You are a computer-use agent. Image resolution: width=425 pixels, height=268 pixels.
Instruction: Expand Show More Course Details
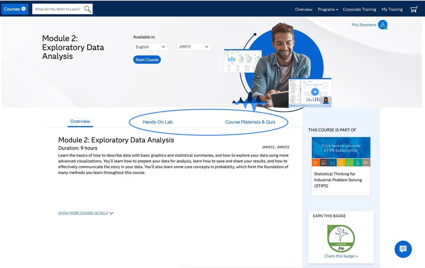(83, 213)
